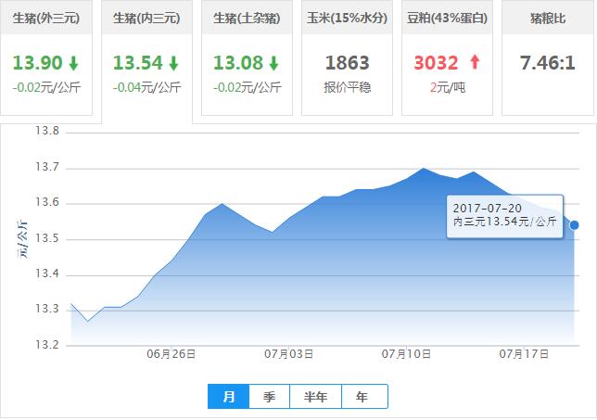Click the green down arrow beside 13.08
597x420 pixels.
coord(273,63)
